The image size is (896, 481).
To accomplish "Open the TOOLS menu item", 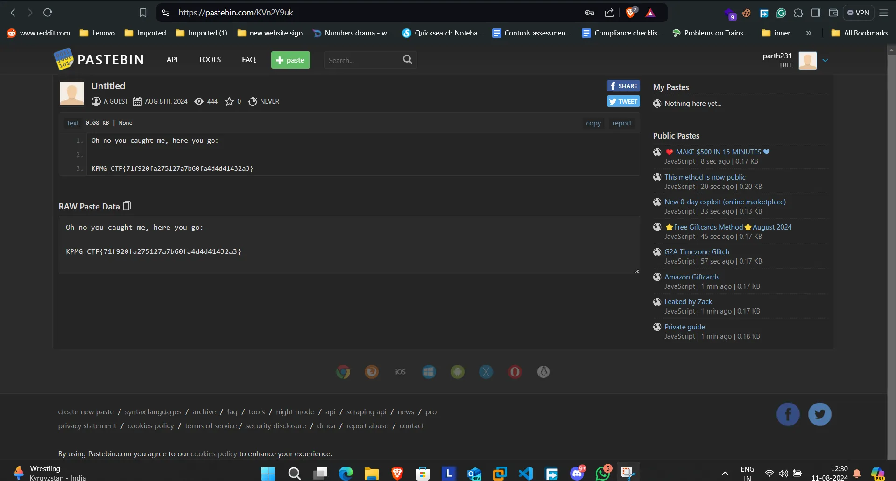I will pos(210,60).
